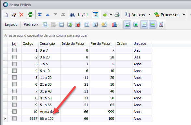Edit the selected record using the pencil icon

point(14,15)
